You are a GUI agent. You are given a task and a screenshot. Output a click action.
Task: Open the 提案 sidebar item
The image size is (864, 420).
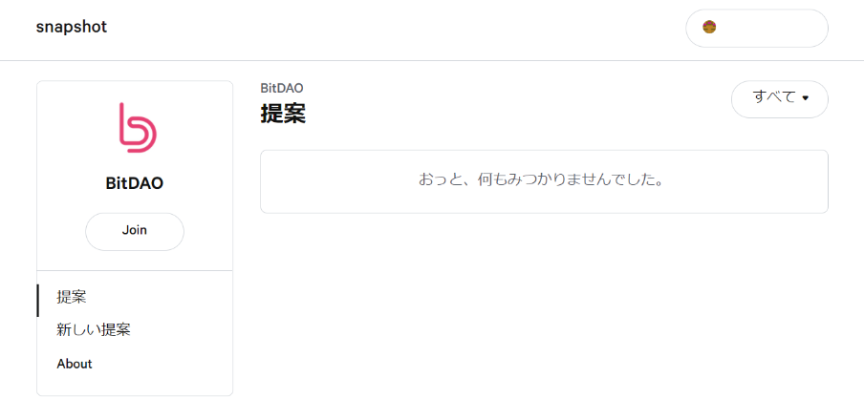(72, 298)
